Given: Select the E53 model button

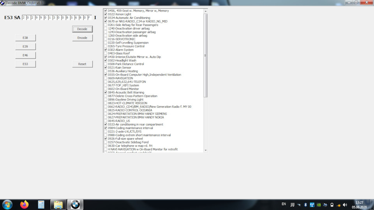Looking at the screenshot, I should tap(26, 64).
